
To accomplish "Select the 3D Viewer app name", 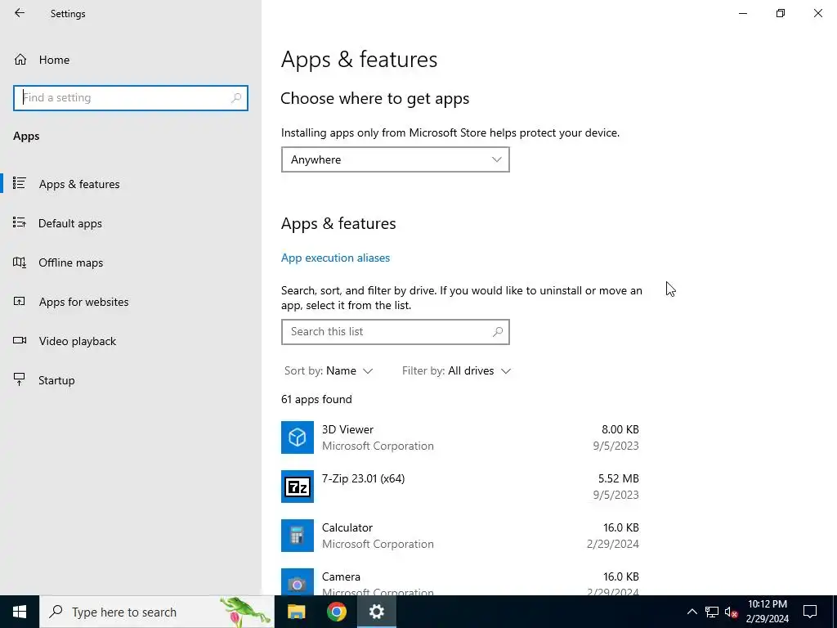I will click(347, 429).
